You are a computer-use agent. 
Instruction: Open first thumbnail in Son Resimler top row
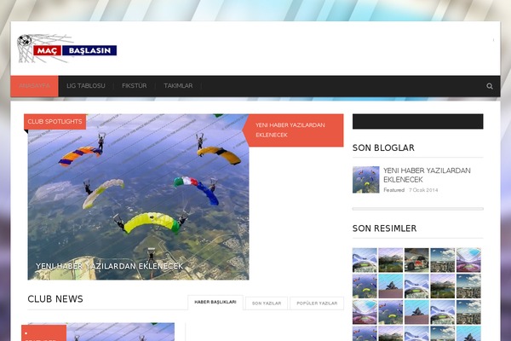(x=365, y=260)
